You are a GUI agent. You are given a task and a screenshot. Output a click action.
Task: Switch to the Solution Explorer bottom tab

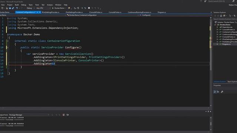pyautogui.click(x=220, y=82)
